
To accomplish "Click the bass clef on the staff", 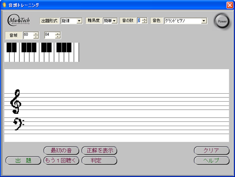I will [18, 124].
